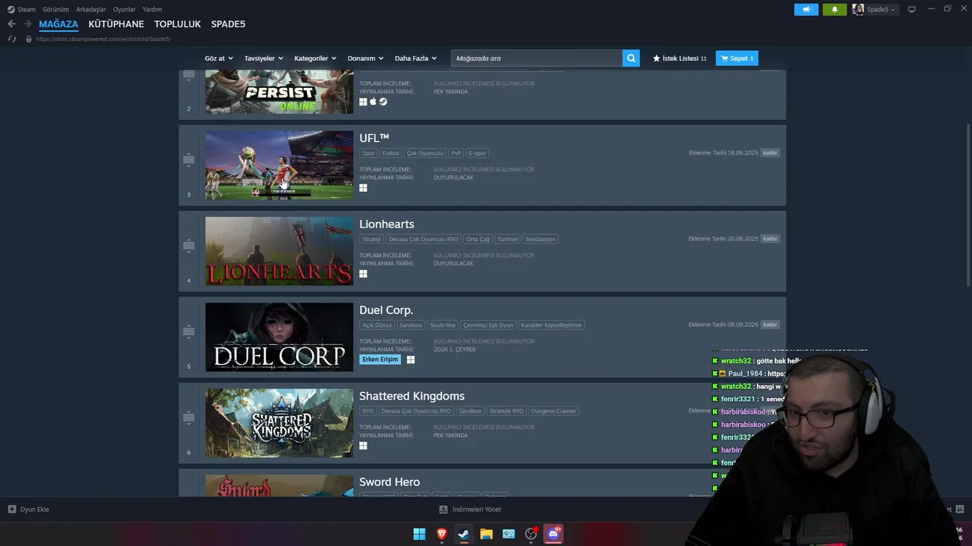
Task: Click the İndirmeleri Yönet download icon
Action: pos(443,509)
